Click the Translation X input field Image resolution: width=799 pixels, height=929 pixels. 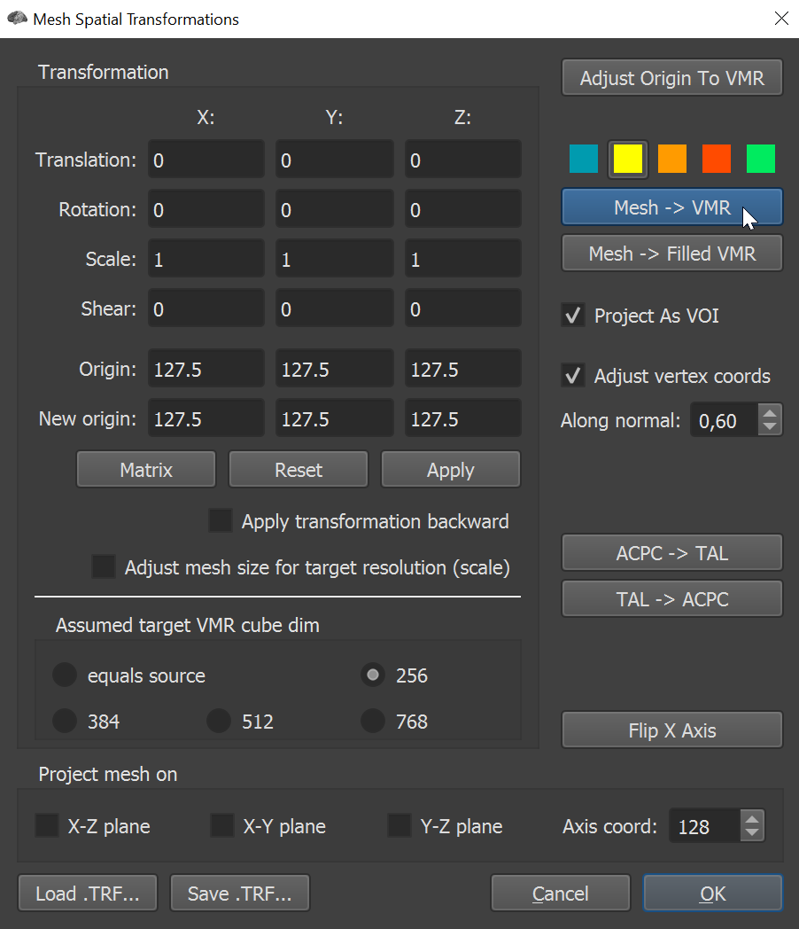pyautogui.click(x=206, y=160)
